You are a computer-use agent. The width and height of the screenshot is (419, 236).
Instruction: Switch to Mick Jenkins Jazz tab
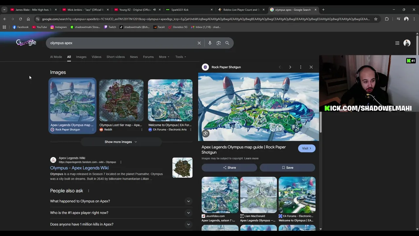point(85,10)
